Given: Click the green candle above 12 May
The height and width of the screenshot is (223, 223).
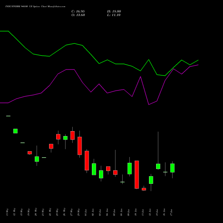Looking at the screenshot, I should [x=16, y=131].
